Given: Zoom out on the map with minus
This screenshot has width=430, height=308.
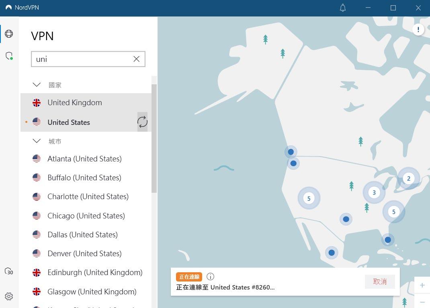Looking at the screenshot, I should pyautogui.click(x=422, y=302).
